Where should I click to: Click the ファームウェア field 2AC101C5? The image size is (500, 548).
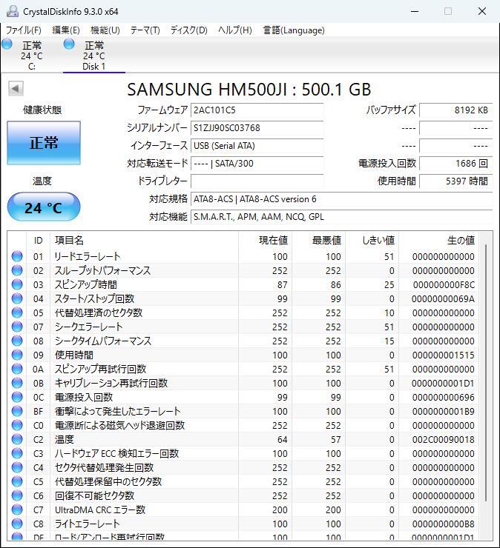coord(257,110)
